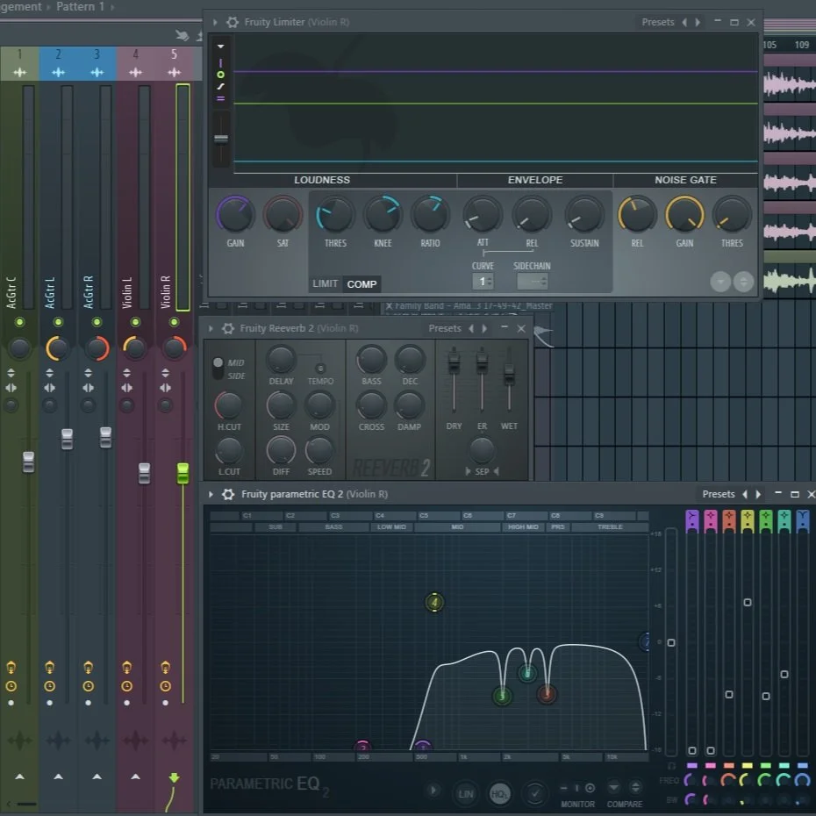This screenshot has width=816, height=816.
Task: Arm recording on the AcGtr R track
Action: [88, 703]
